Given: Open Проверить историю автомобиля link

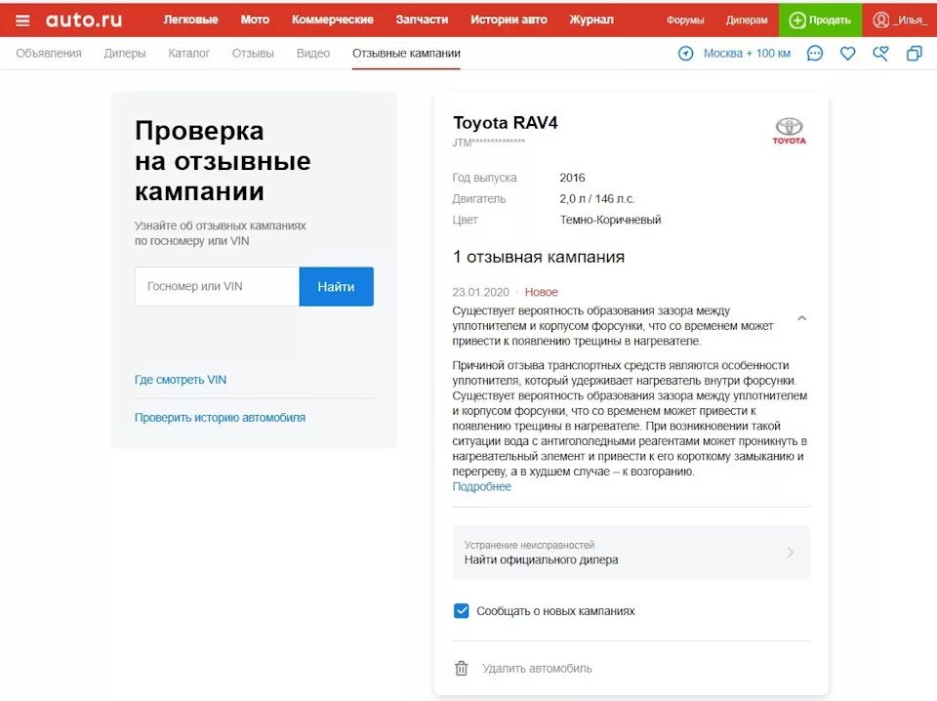Looking at the screenshot, I should coord(220,417).
